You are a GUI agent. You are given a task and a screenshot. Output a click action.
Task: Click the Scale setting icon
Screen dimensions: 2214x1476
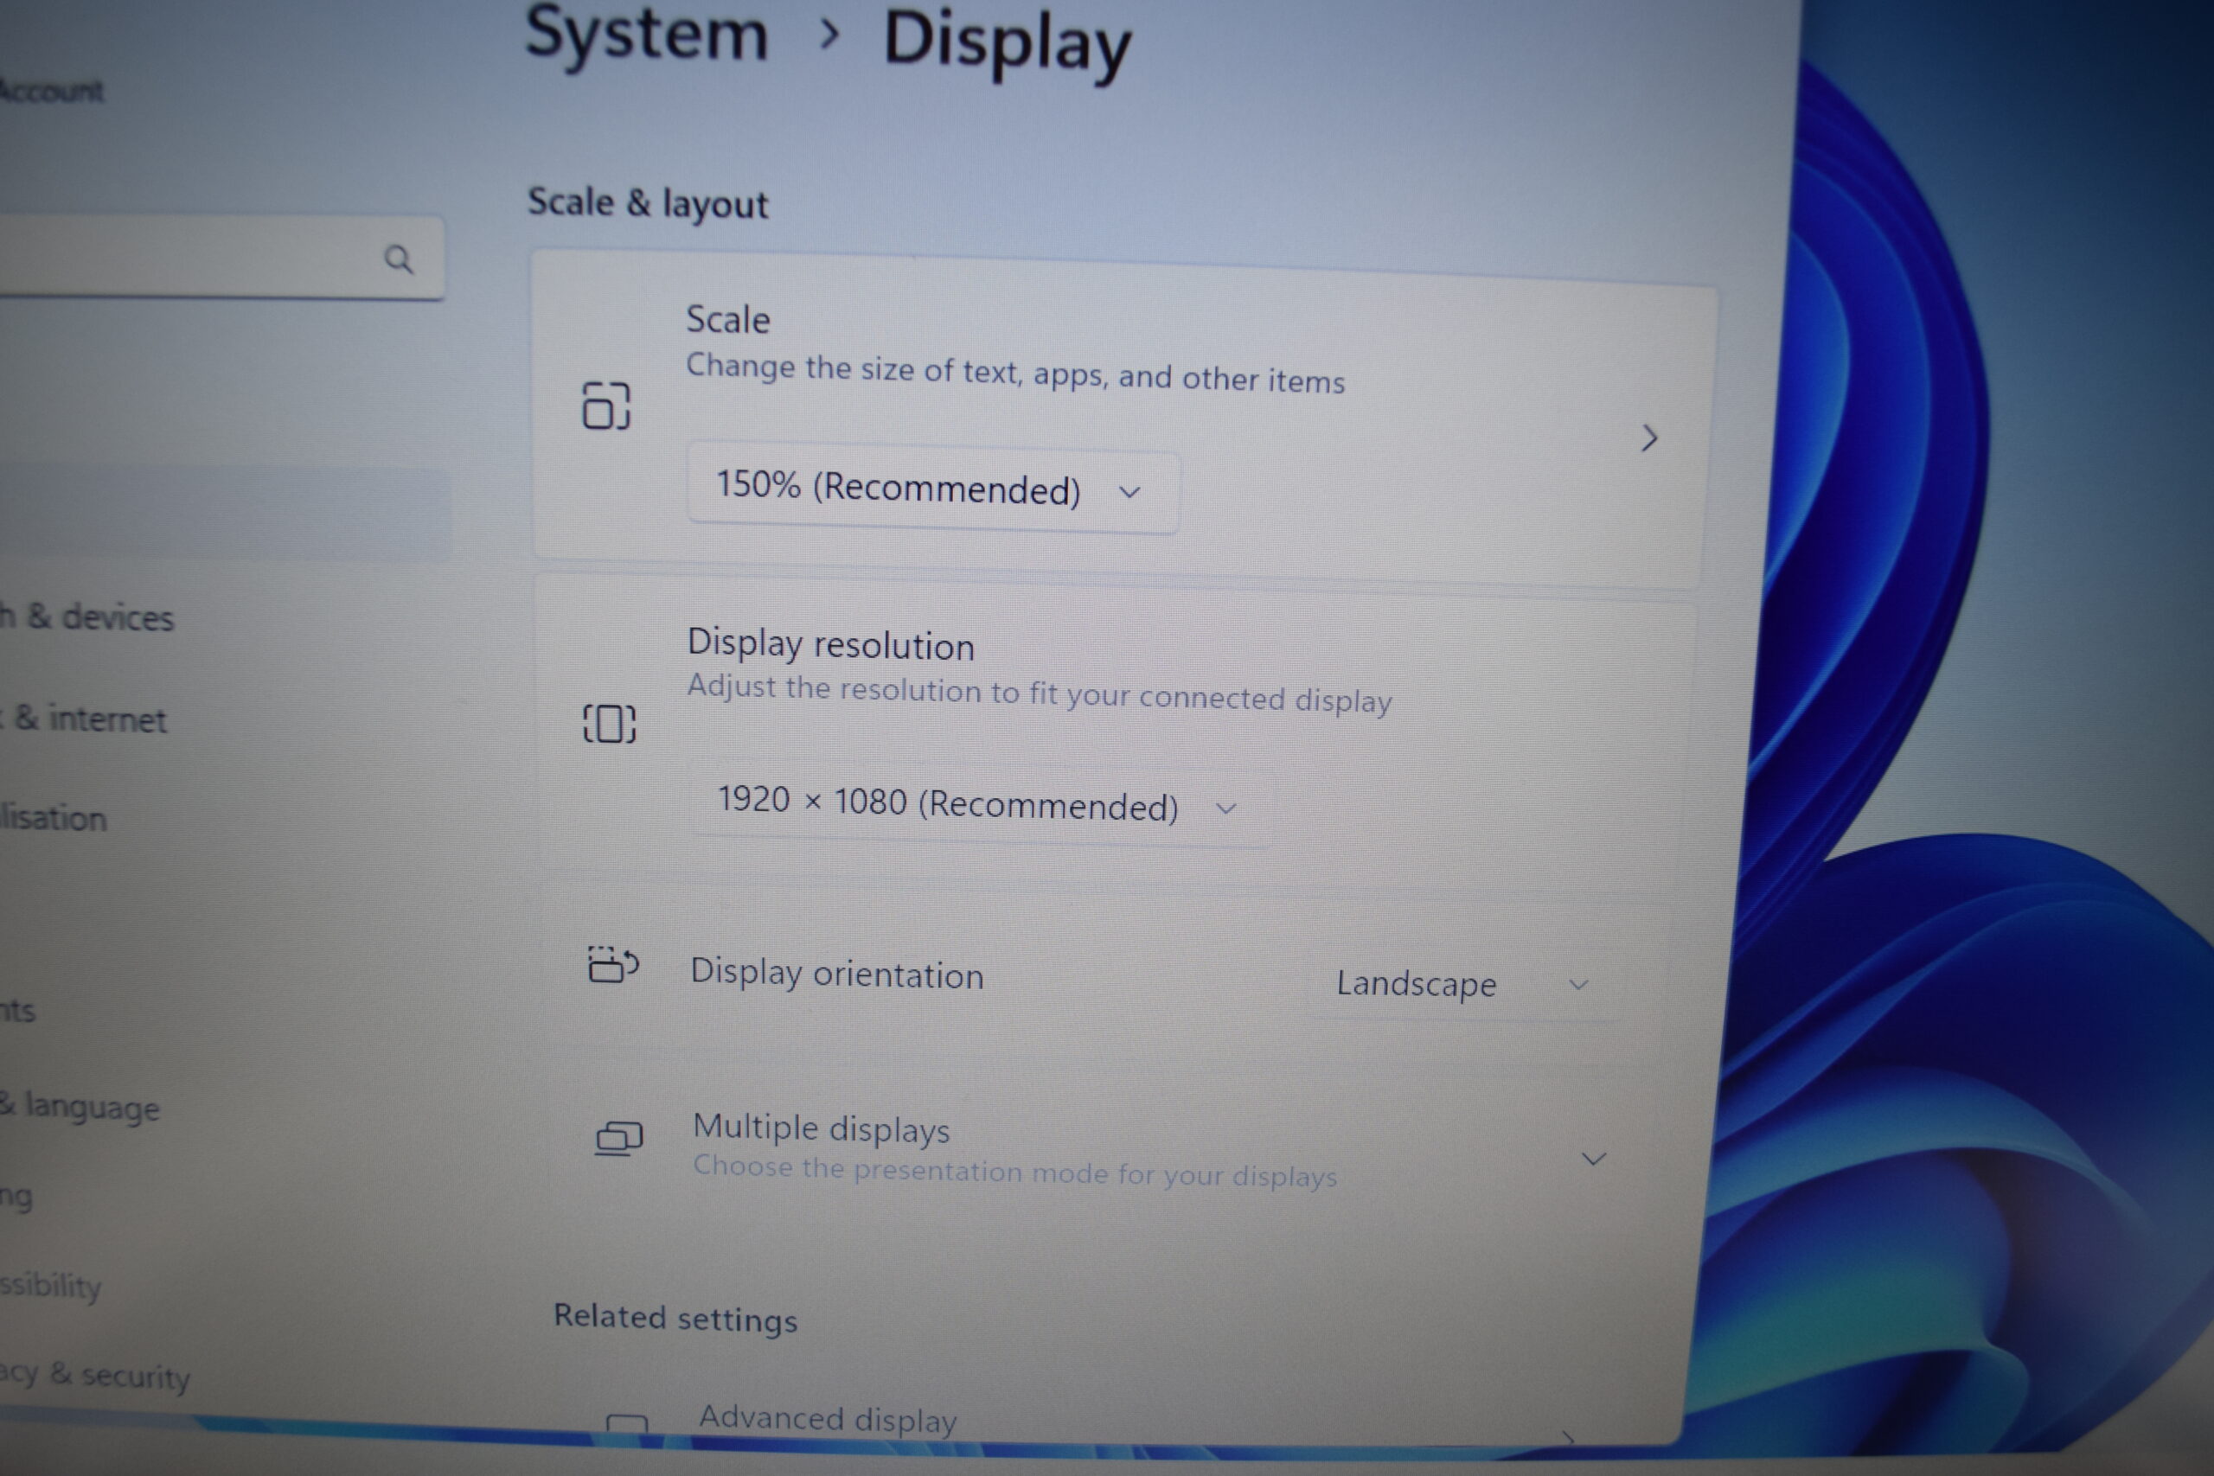point(605,406)
